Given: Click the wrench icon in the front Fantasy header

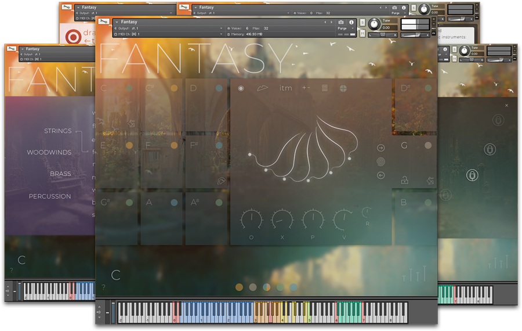Looking at the screenshot, I should (104, 21).
